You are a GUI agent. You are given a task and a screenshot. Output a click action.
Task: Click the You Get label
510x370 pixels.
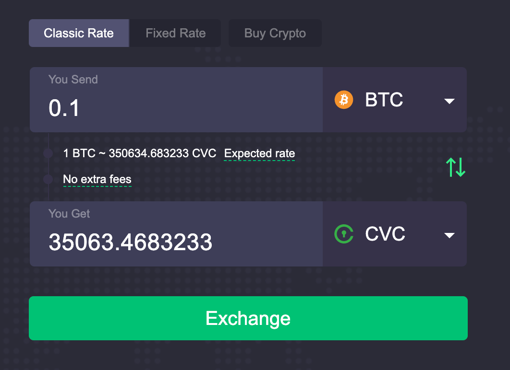coord(69,214)
